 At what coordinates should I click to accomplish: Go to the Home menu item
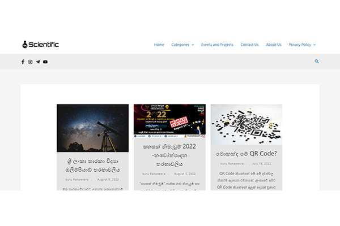click(x=159, y=45)
